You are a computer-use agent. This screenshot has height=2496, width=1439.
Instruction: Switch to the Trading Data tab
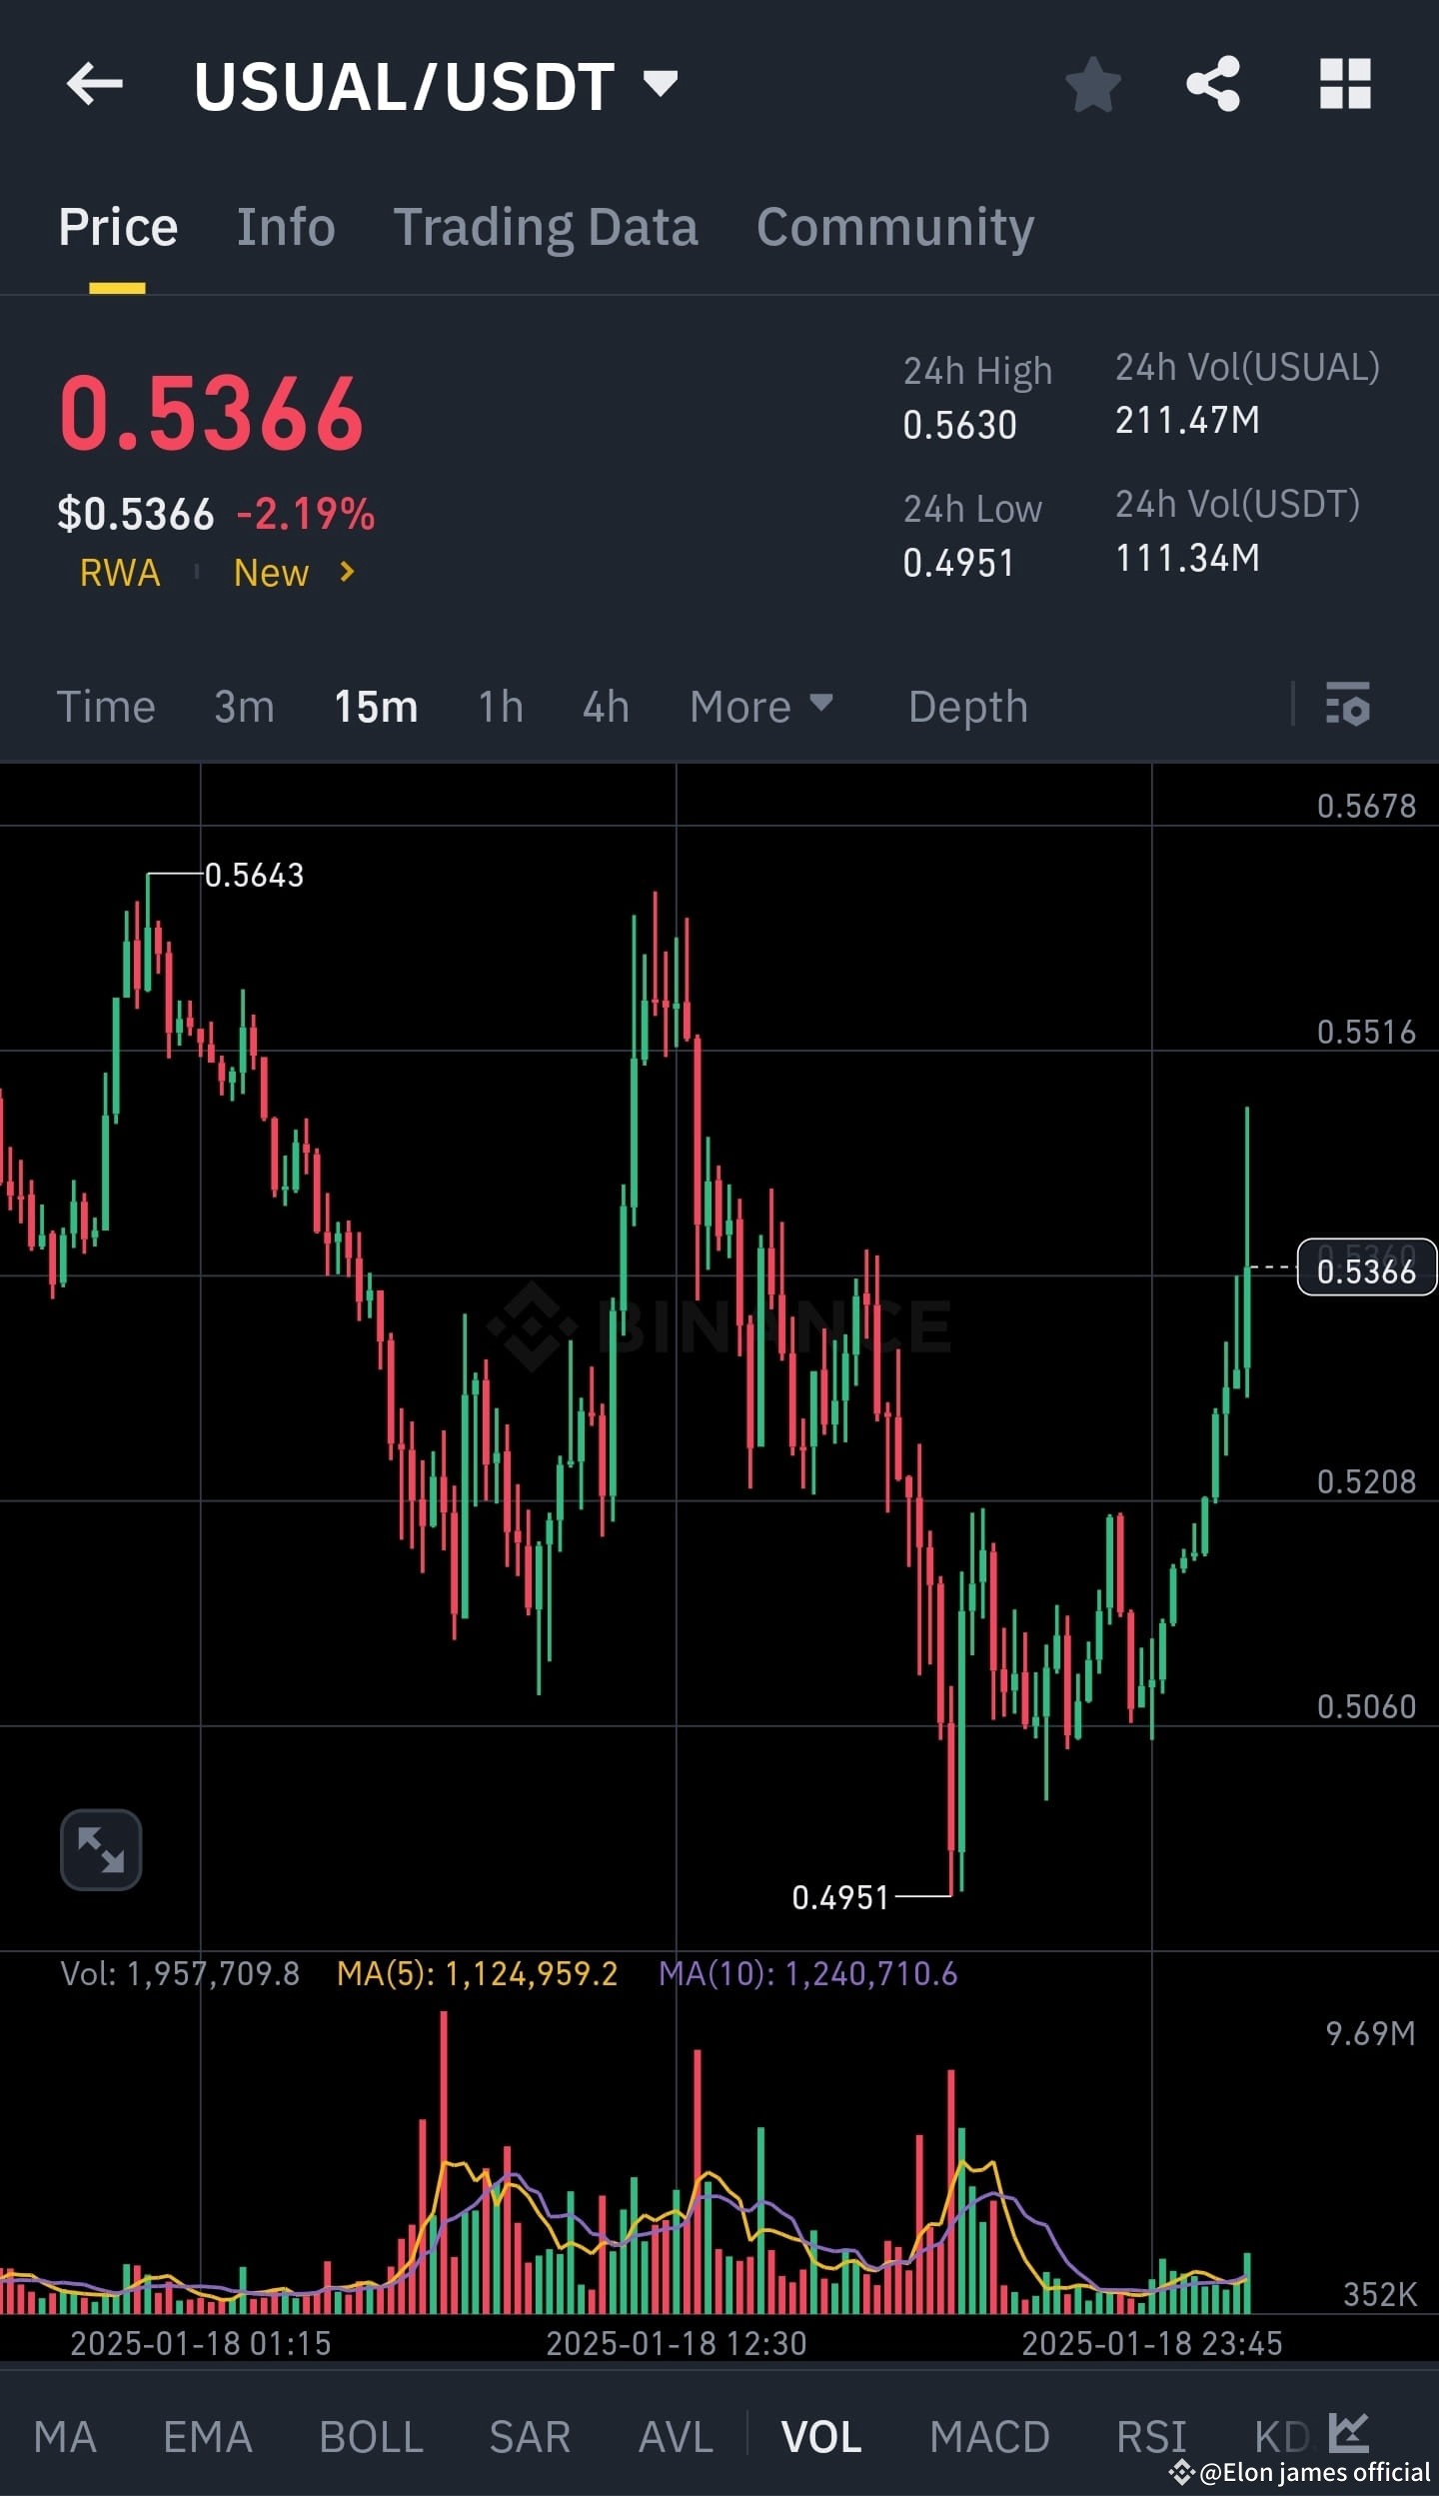(x=548, y=227)
